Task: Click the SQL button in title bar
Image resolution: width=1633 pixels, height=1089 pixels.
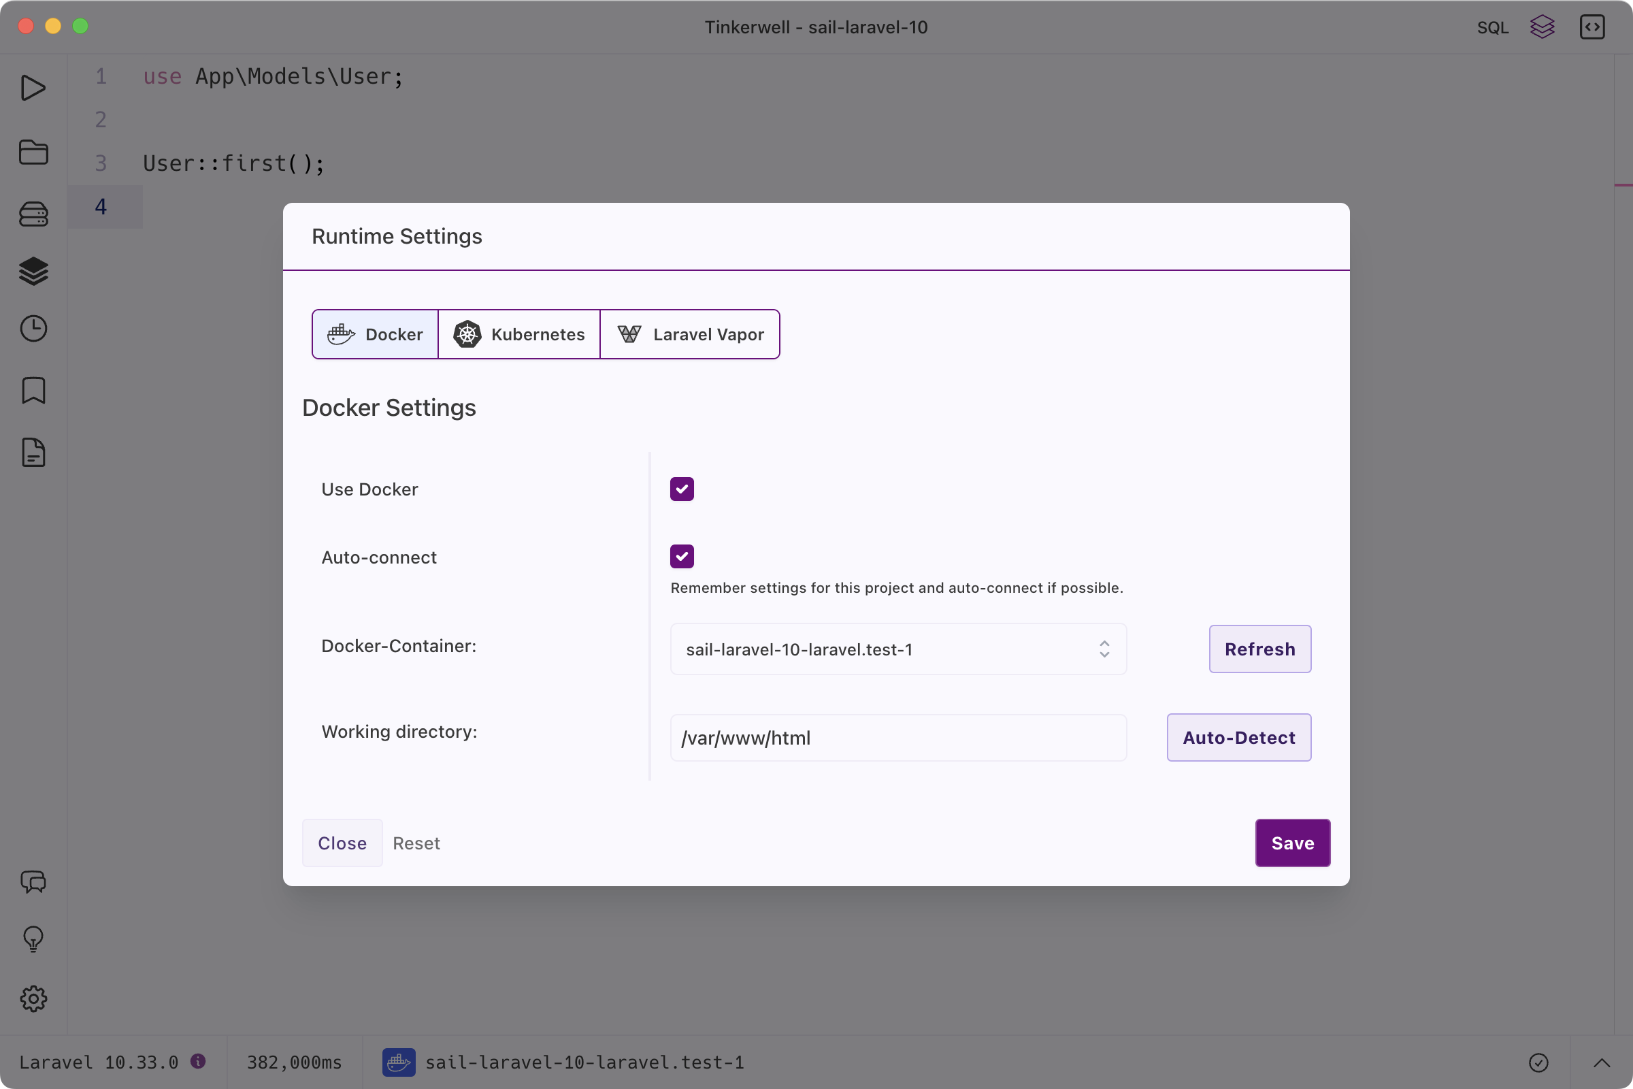Action: 1492,27
